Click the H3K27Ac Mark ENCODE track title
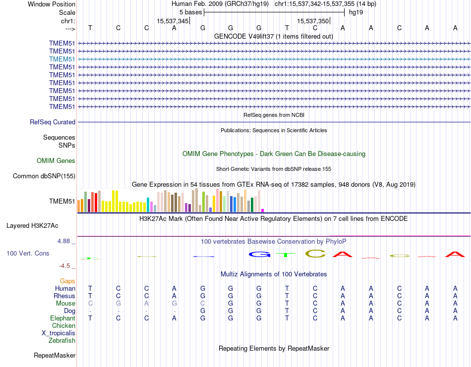471x367 pixels. 274,219
